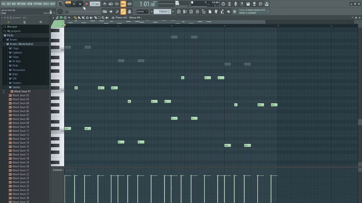Toggle wait for input before recording
362x203 pixels.
[111, 4]
